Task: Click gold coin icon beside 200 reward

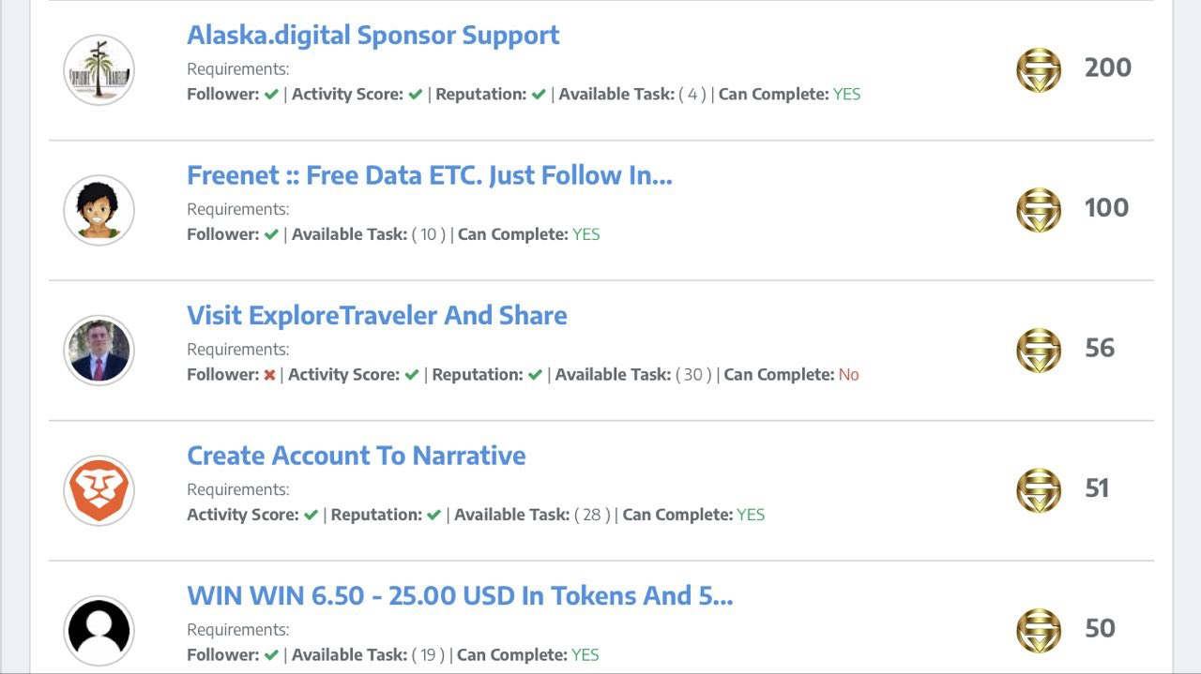Action: pos(1039,70)
